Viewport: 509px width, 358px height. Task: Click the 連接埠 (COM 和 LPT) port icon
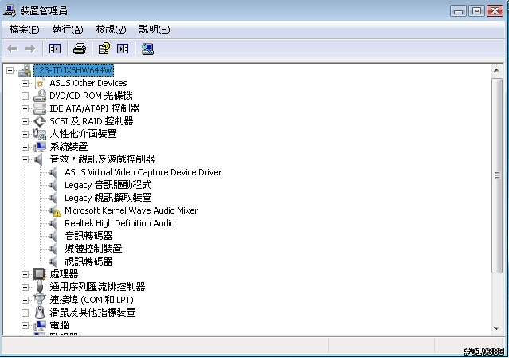[x=40, y=300]
